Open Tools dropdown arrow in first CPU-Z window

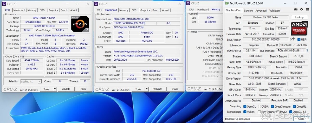click(x=55, y=89)
